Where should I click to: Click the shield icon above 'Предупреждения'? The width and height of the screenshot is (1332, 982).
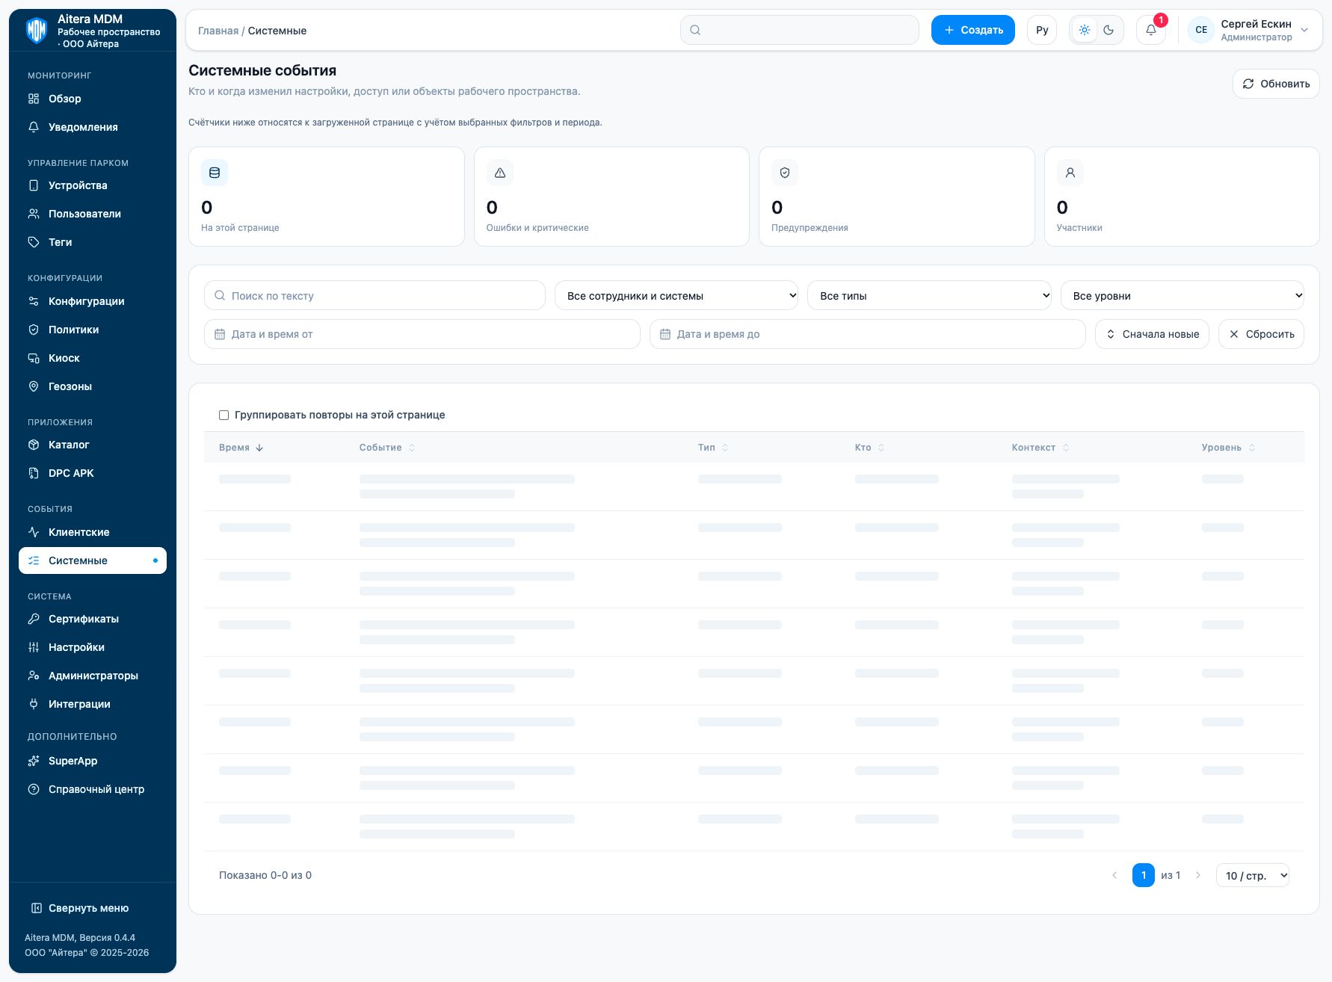pos(785,173)
